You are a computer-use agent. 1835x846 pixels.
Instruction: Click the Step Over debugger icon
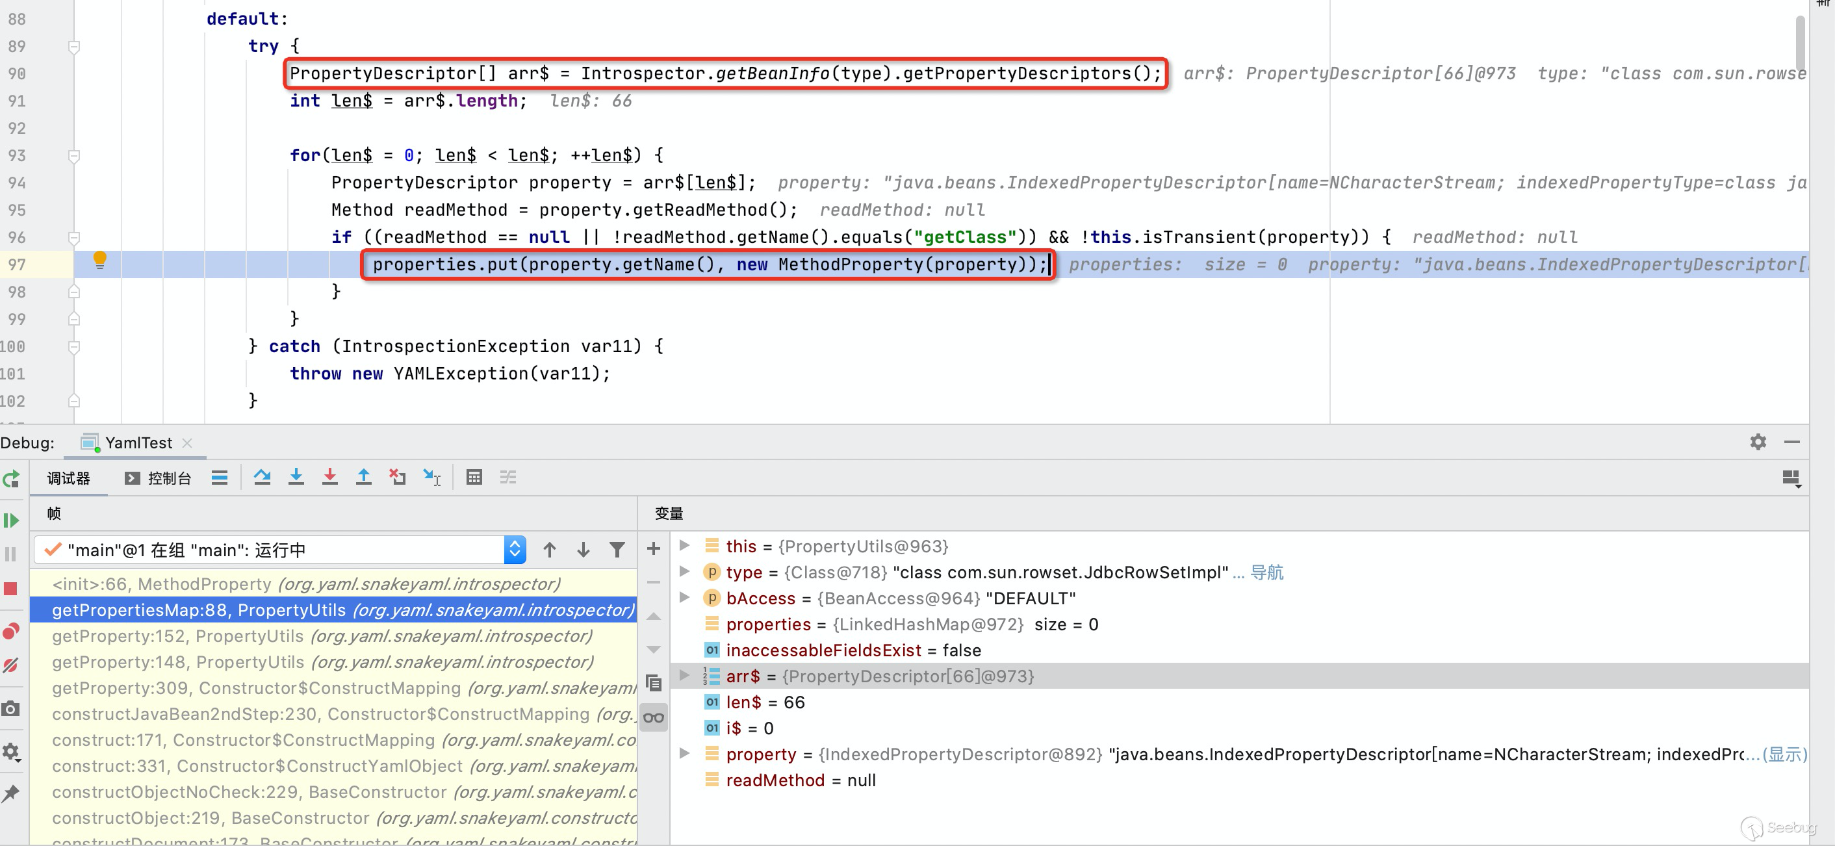coord(262,477)
